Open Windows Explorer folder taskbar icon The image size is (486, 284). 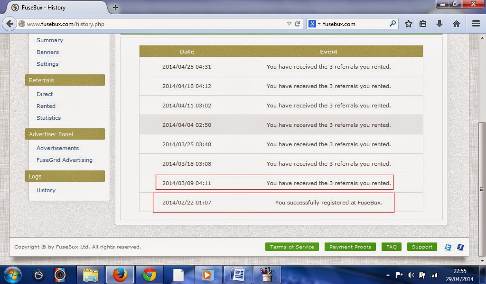pyautogui.click(x=91, y=275)
